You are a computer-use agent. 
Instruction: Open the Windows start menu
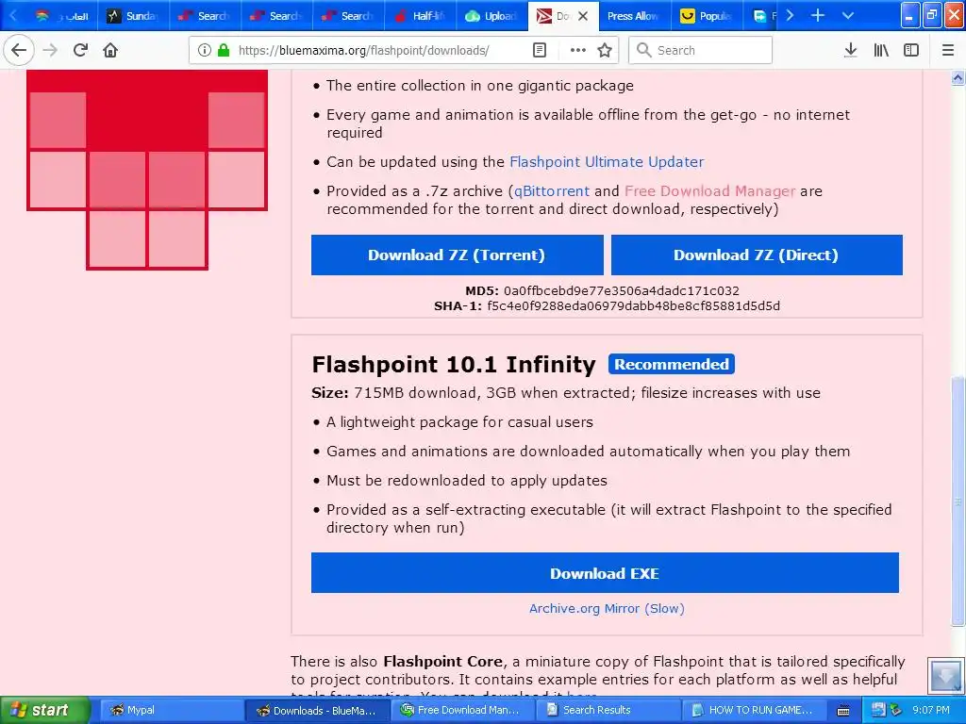44,710
